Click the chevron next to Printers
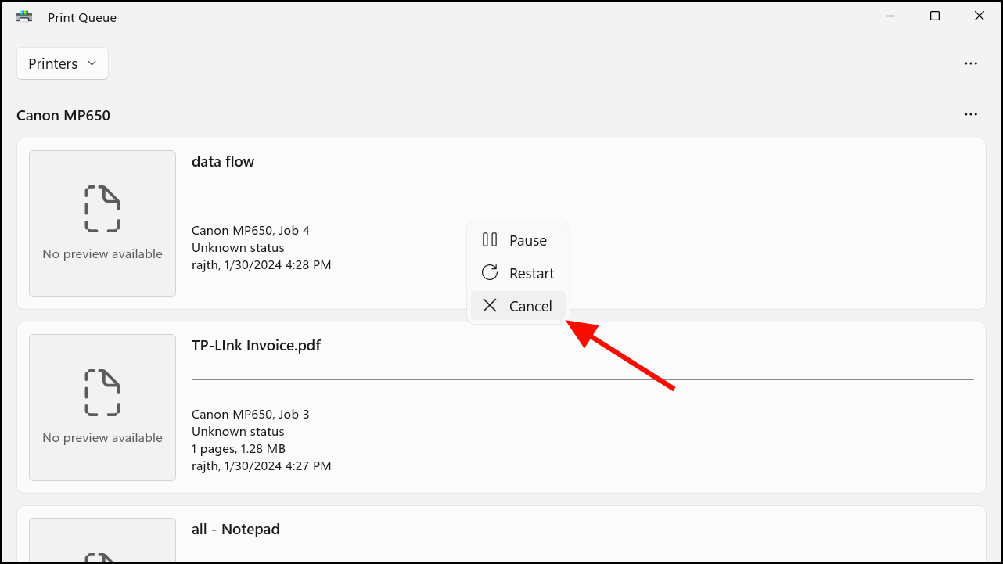 [x=92, y=63]
